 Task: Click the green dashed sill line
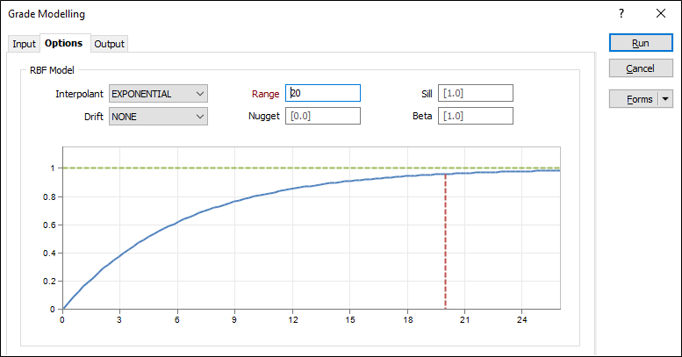pos(312,168)
